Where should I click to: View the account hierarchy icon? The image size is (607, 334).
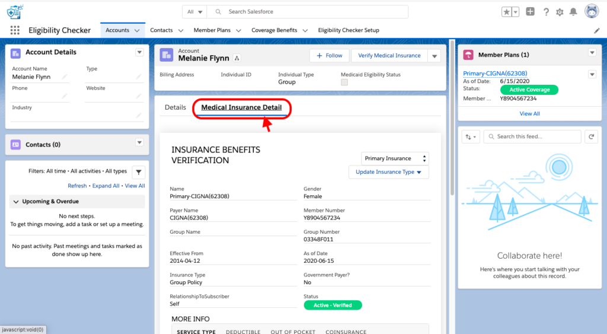[237, 58]
